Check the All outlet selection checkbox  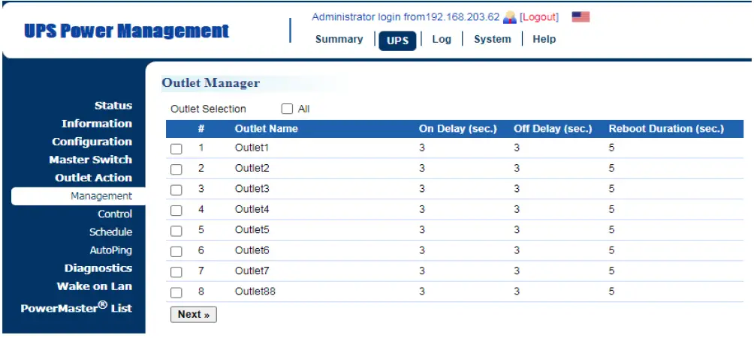pos(287,109)
